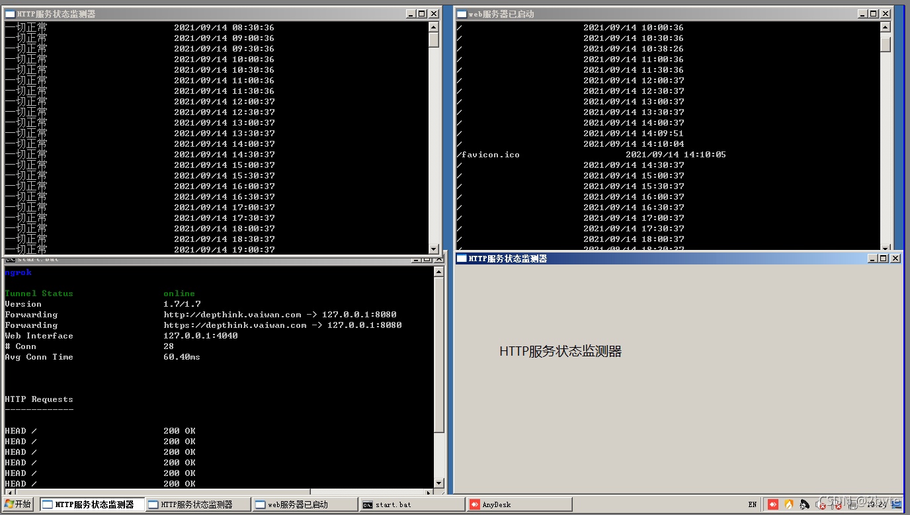Minimize the top-left HTTP服务状态监测器 window
The height and width of the screenshot is (515, 910).
(411, 13)
